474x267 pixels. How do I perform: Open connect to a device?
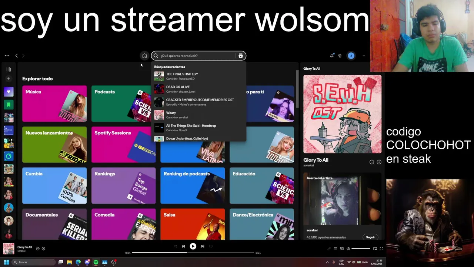pos(342,249)
